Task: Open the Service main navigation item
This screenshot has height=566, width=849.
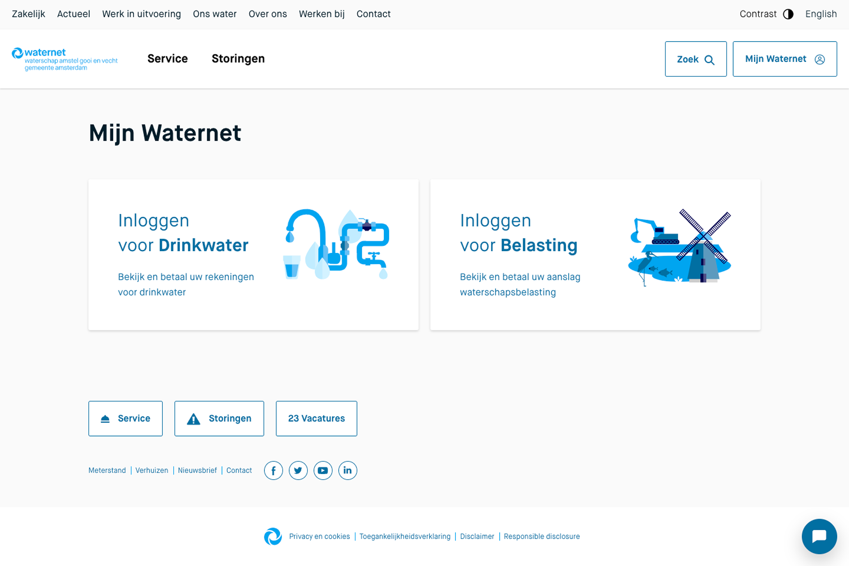Action: click(x=168, y=59)
